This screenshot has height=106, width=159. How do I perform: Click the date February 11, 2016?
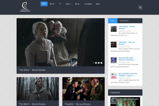point(125,47)
